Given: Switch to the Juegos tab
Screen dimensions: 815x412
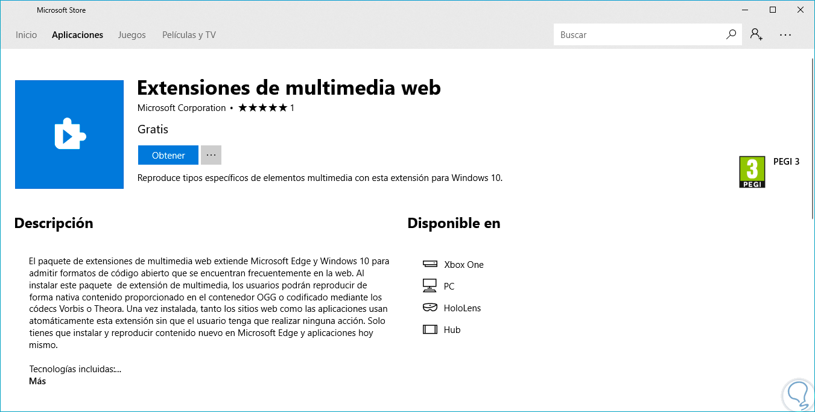Looking at the screenshot, I should tap(132, 35).
